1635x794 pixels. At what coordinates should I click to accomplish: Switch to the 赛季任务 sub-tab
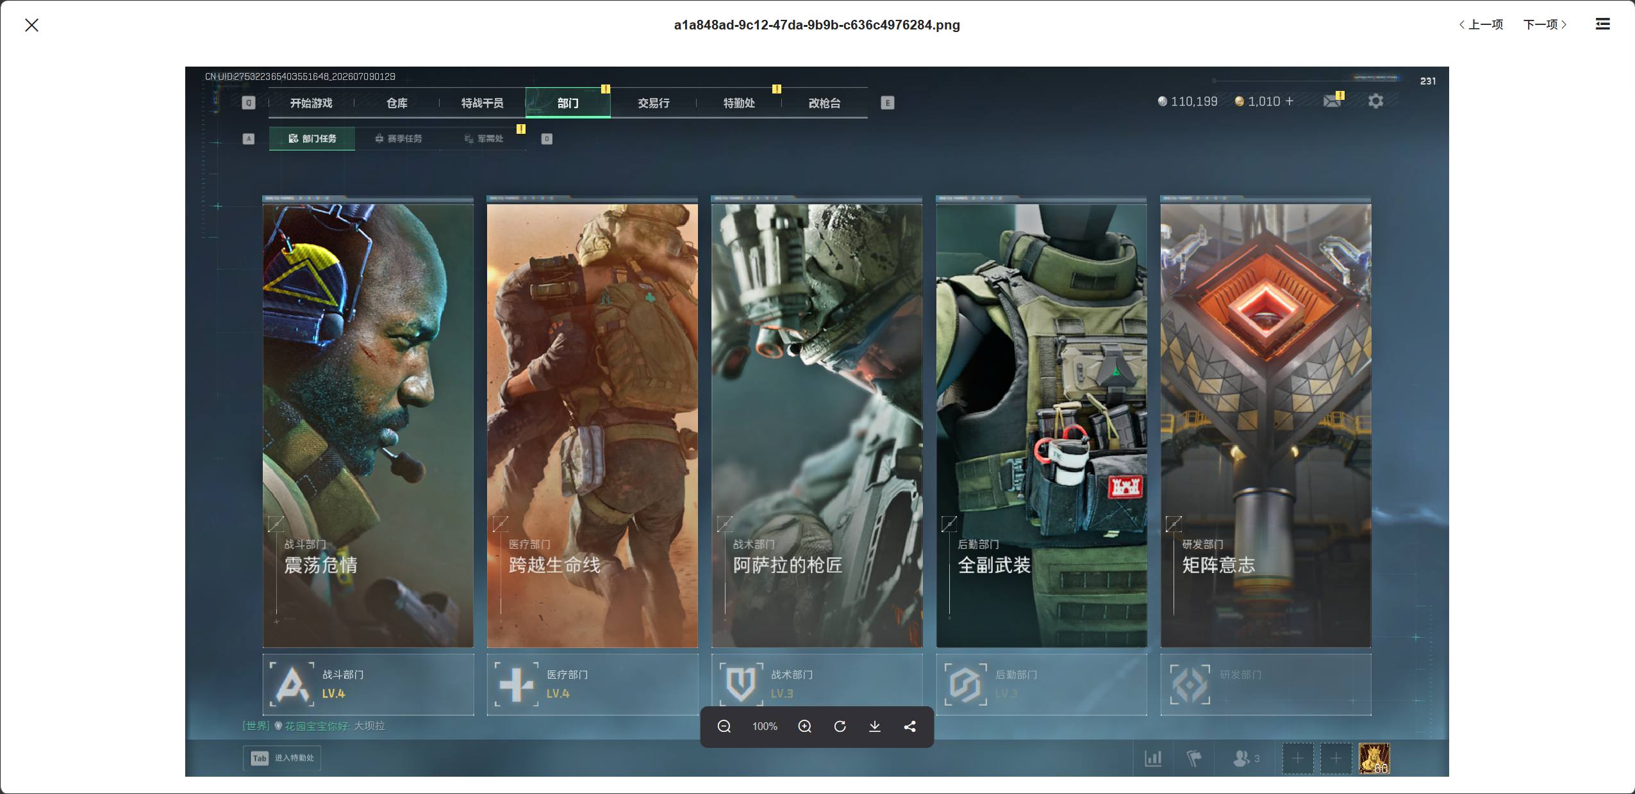(398, 138)
